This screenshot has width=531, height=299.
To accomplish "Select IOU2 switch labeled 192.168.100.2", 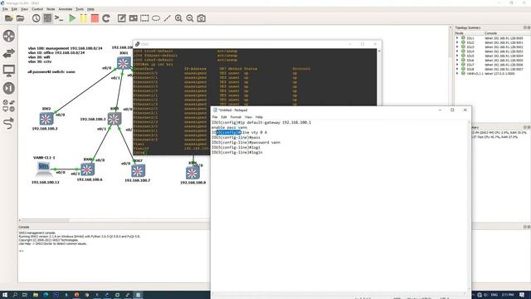I will click(x=46, y=119).
